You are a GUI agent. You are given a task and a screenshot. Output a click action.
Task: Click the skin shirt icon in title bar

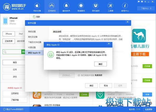142,2
